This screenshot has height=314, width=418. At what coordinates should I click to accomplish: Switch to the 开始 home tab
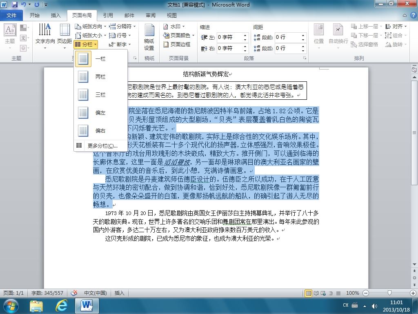tap(34, 16)
